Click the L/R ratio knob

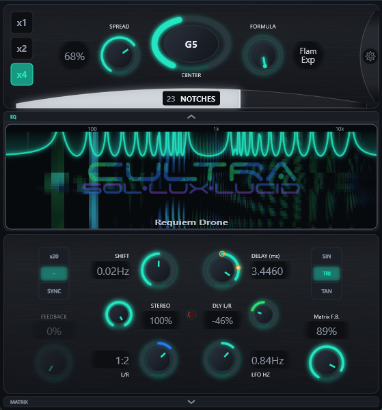click(159, 360)
